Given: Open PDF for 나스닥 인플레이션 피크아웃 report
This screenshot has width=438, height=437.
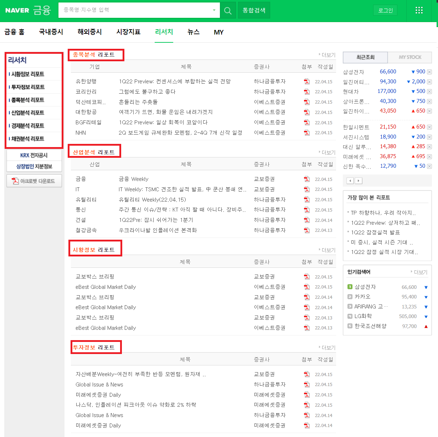Looking at the screenshot, I should pos(306,405).
